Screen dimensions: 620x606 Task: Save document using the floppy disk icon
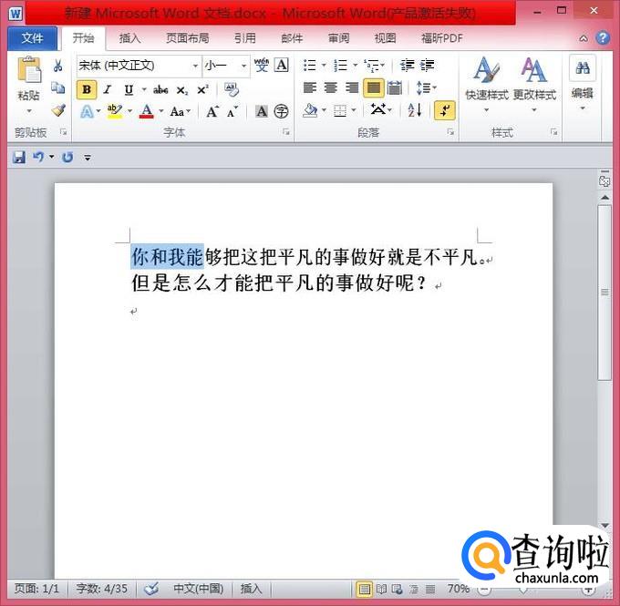click(x=19, y=158)
